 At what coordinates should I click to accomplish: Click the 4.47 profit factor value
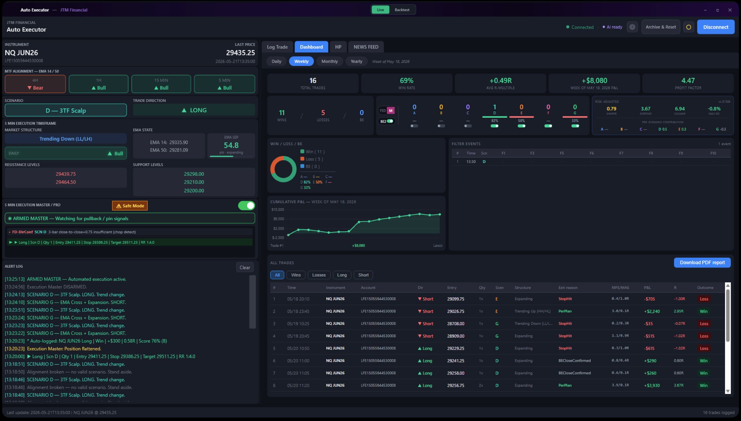pyautogui.click(x=688, y=81)
